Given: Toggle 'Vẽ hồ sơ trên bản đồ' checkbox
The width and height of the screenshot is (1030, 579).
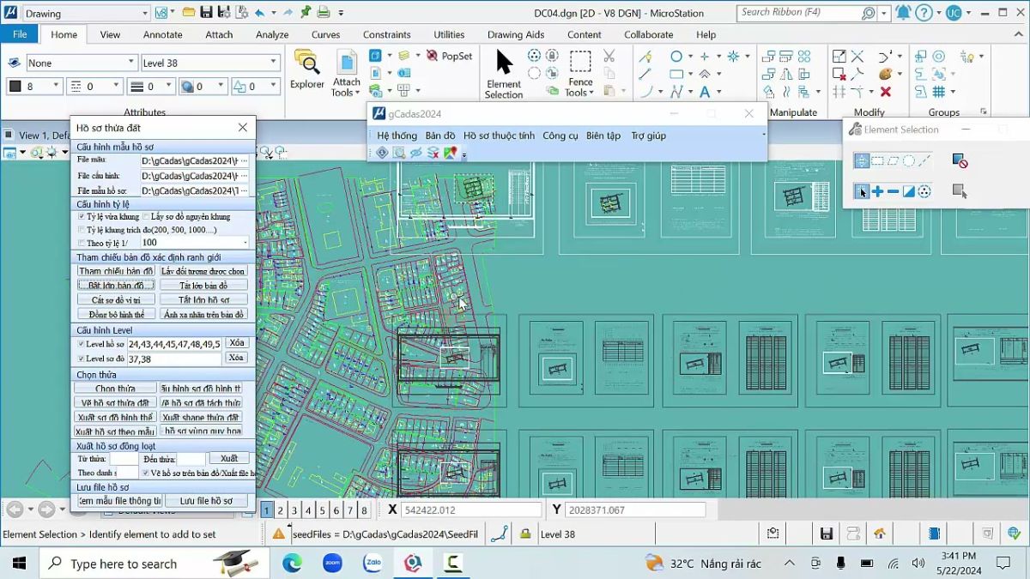Looking at the screenshot, I should click(x=145, y=473).
